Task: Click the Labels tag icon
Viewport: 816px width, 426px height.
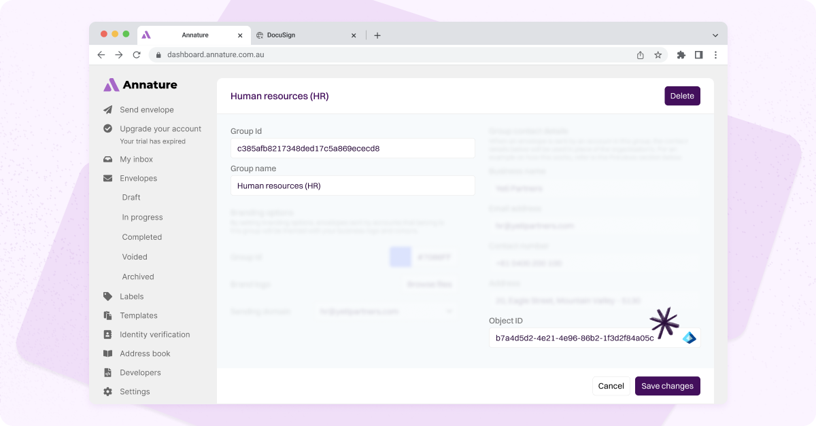Action: (x=107, y=296)
